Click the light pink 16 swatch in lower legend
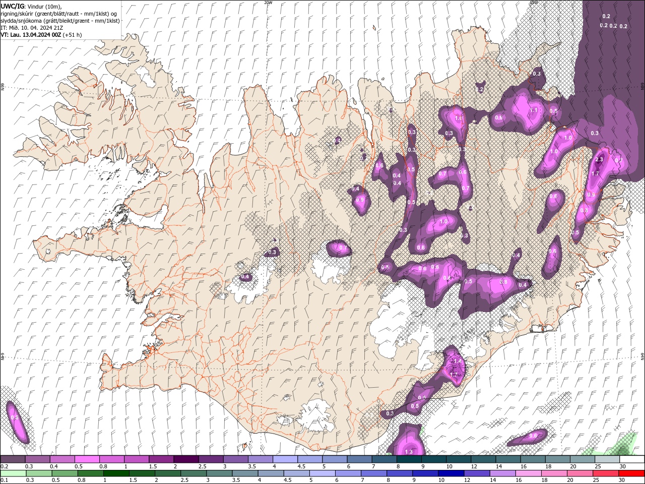This screenshot has width=645, height=484. point(528,473)
